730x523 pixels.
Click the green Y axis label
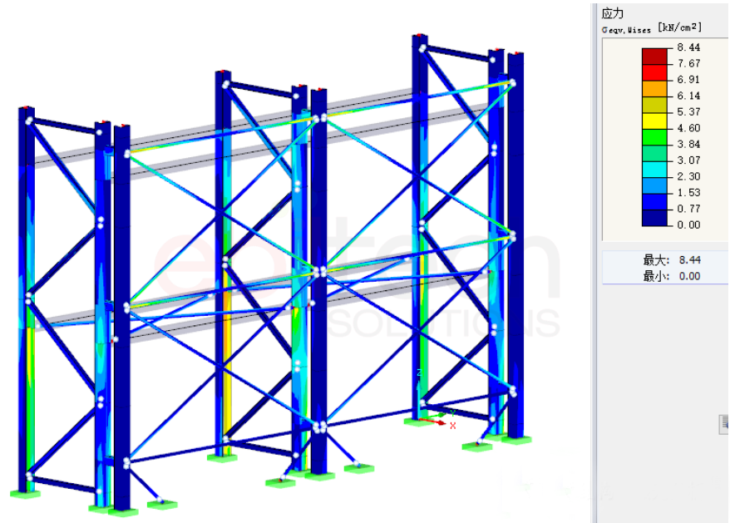pyautogui.click(x=451, y=412)
